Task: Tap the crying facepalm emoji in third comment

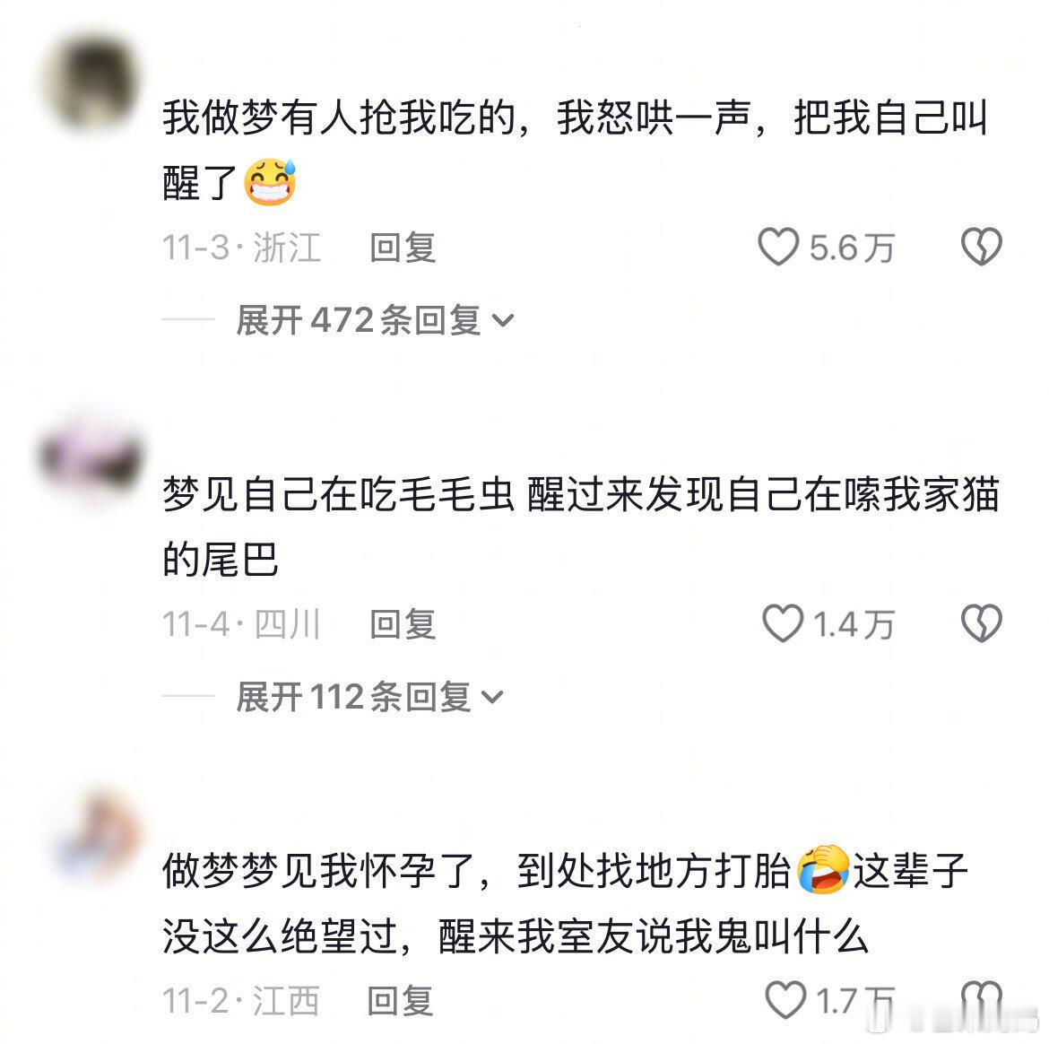Action: pyautogui.click(x=824, y=869)
